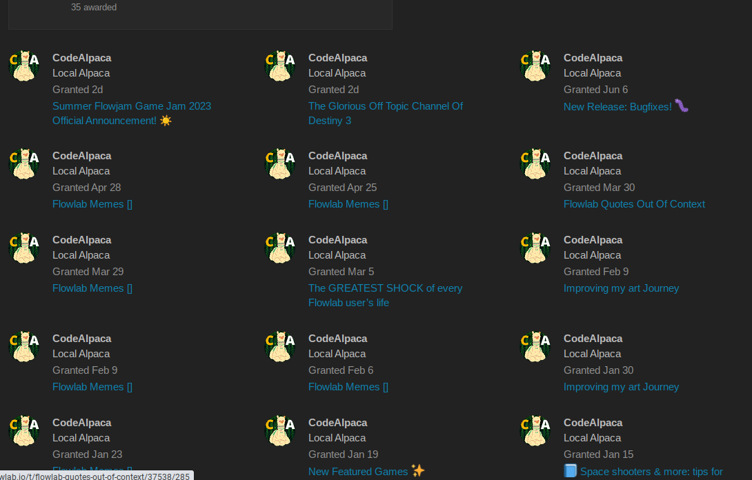The height and width of the screenshot is (480, 752).
Task: Click 'Local Alpaca' title in Granted Apr 28 entry
Action: 81,171
